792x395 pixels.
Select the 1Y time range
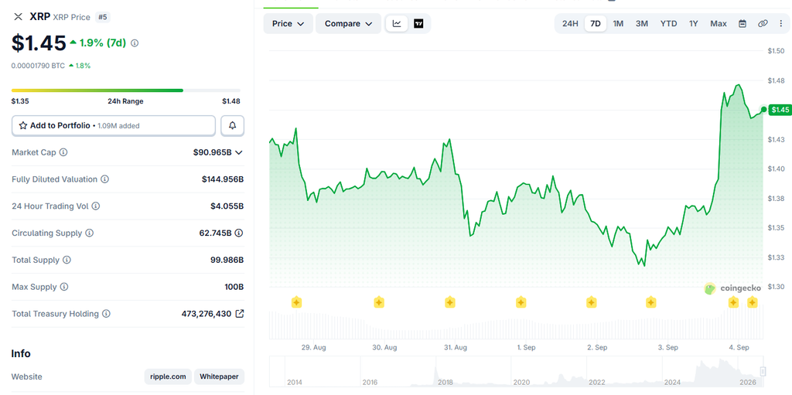694,24
